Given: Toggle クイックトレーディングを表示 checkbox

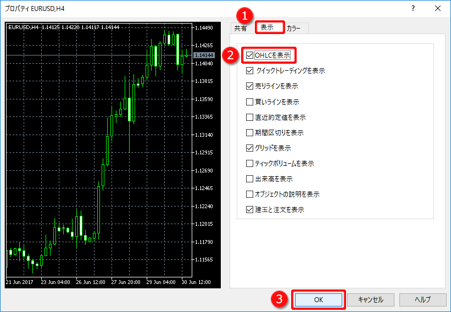Looking at the screenshot, I should tap(250, 71).
